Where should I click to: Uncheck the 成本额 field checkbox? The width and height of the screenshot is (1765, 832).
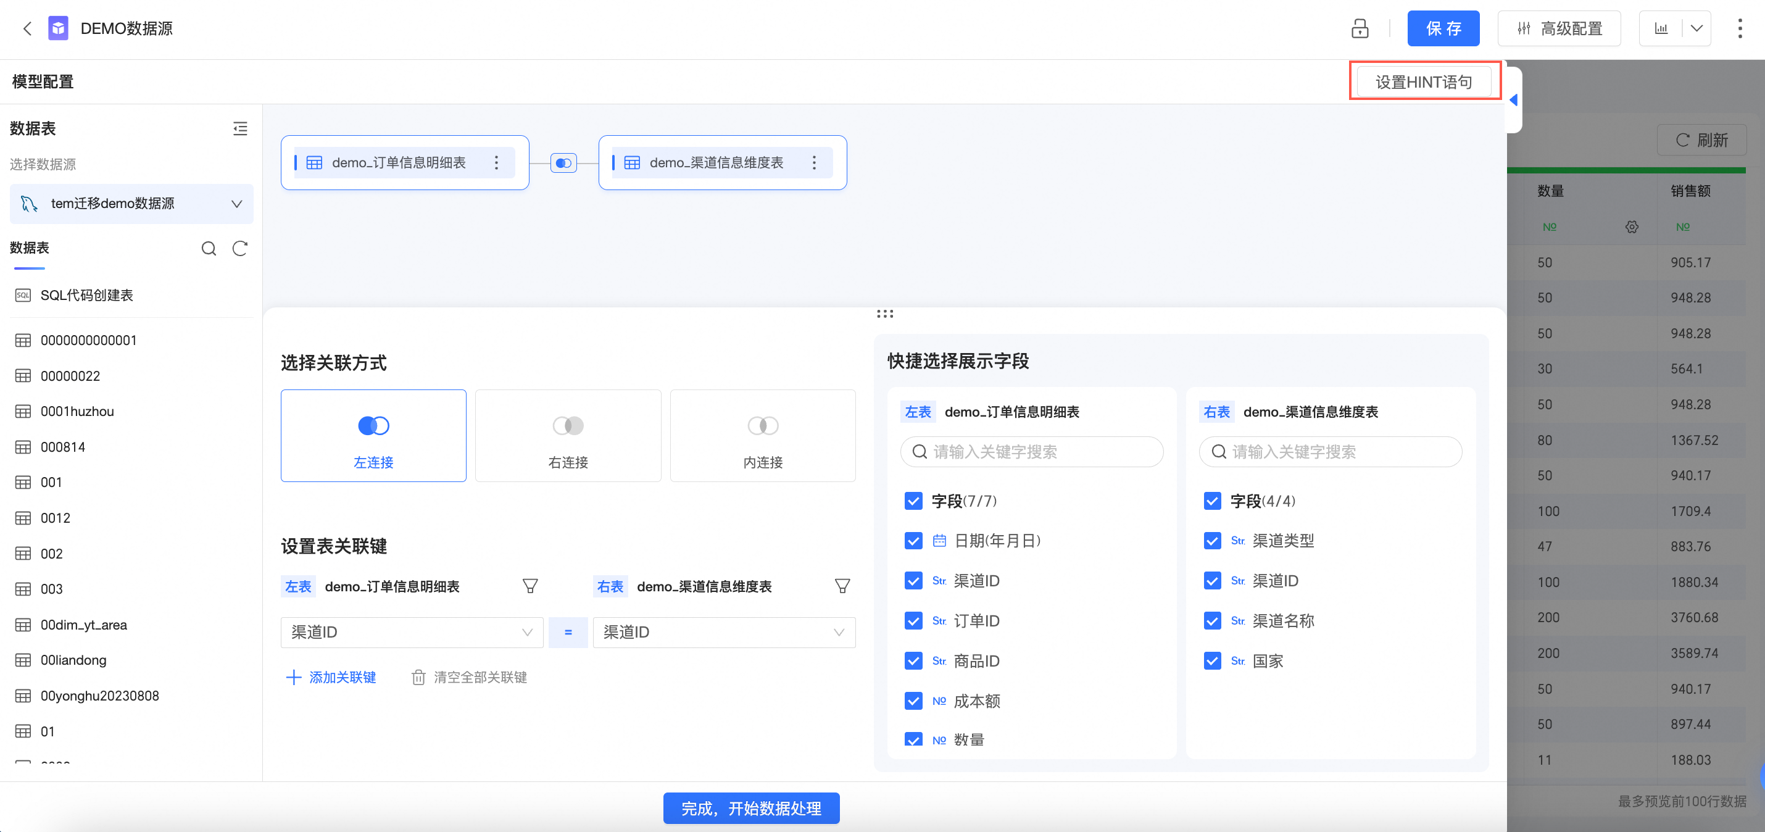(x=913, y=701)
